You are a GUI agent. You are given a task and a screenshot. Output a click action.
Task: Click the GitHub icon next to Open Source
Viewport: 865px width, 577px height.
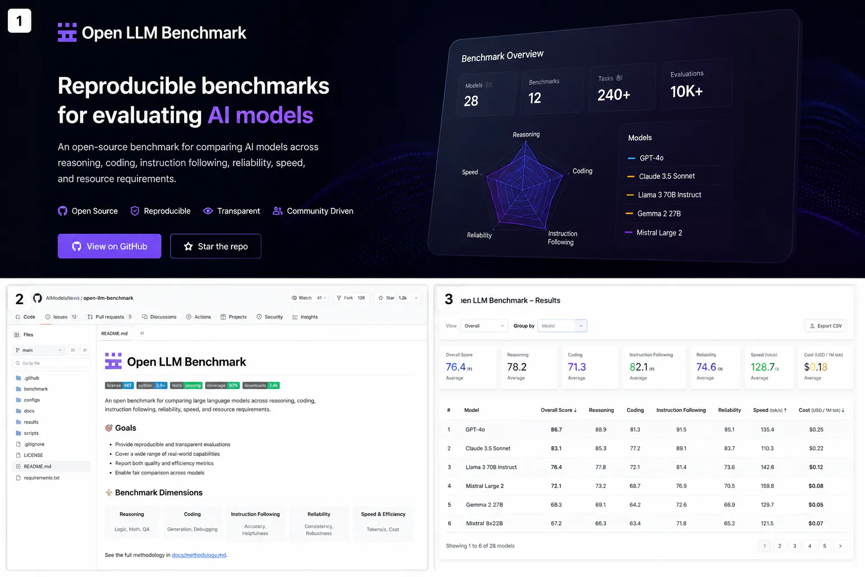click(63, 211)
